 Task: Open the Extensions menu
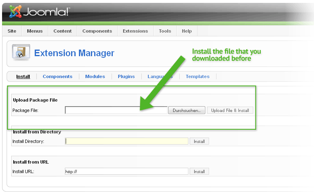point(136,31)
